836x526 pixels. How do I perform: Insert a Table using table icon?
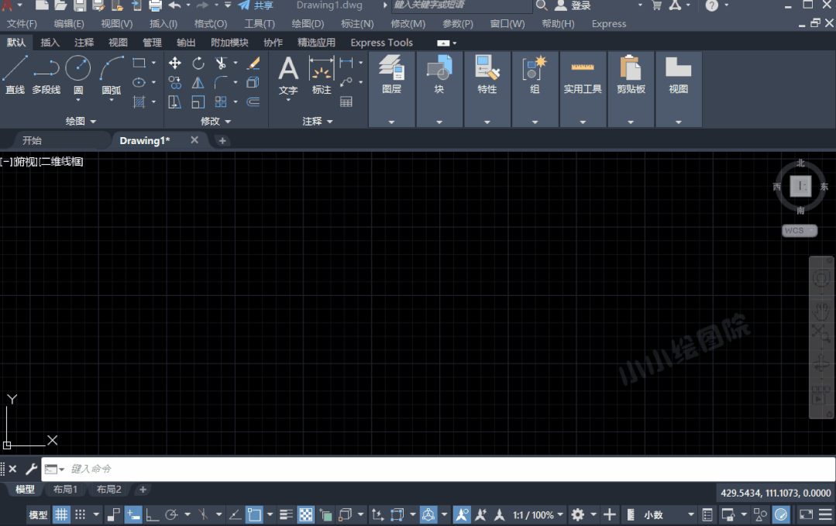pos(346,101)
